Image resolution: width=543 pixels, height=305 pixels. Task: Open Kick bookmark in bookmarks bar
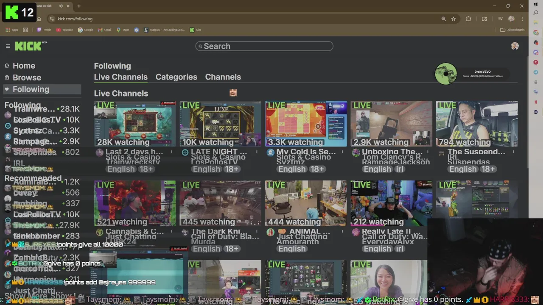pos(195,30)
